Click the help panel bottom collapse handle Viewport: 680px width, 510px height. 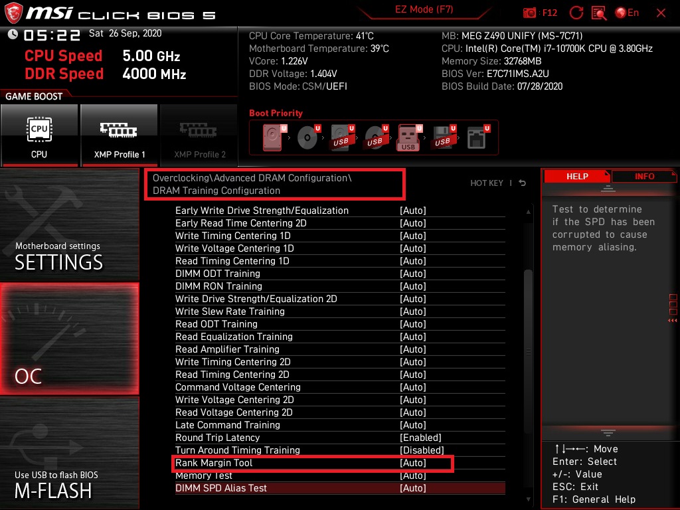[x=608, y=433]
